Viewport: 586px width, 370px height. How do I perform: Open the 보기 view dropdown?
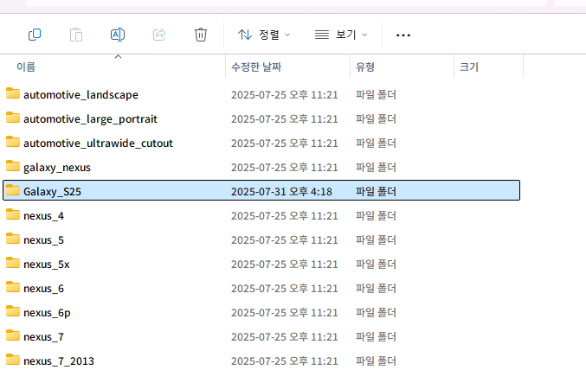(x=341, y=35)
